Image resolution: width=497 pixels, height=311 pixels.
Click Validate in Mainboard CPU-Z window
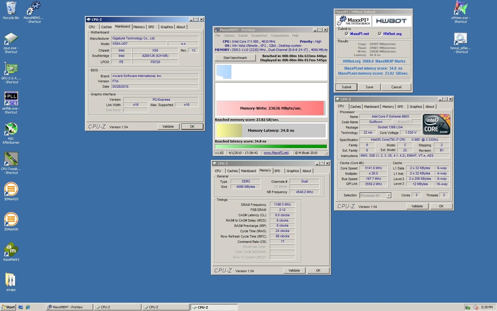[x=168, y=127]
